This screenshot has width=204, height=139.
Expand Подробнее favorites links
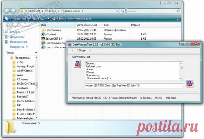click(x=19, y=47)
